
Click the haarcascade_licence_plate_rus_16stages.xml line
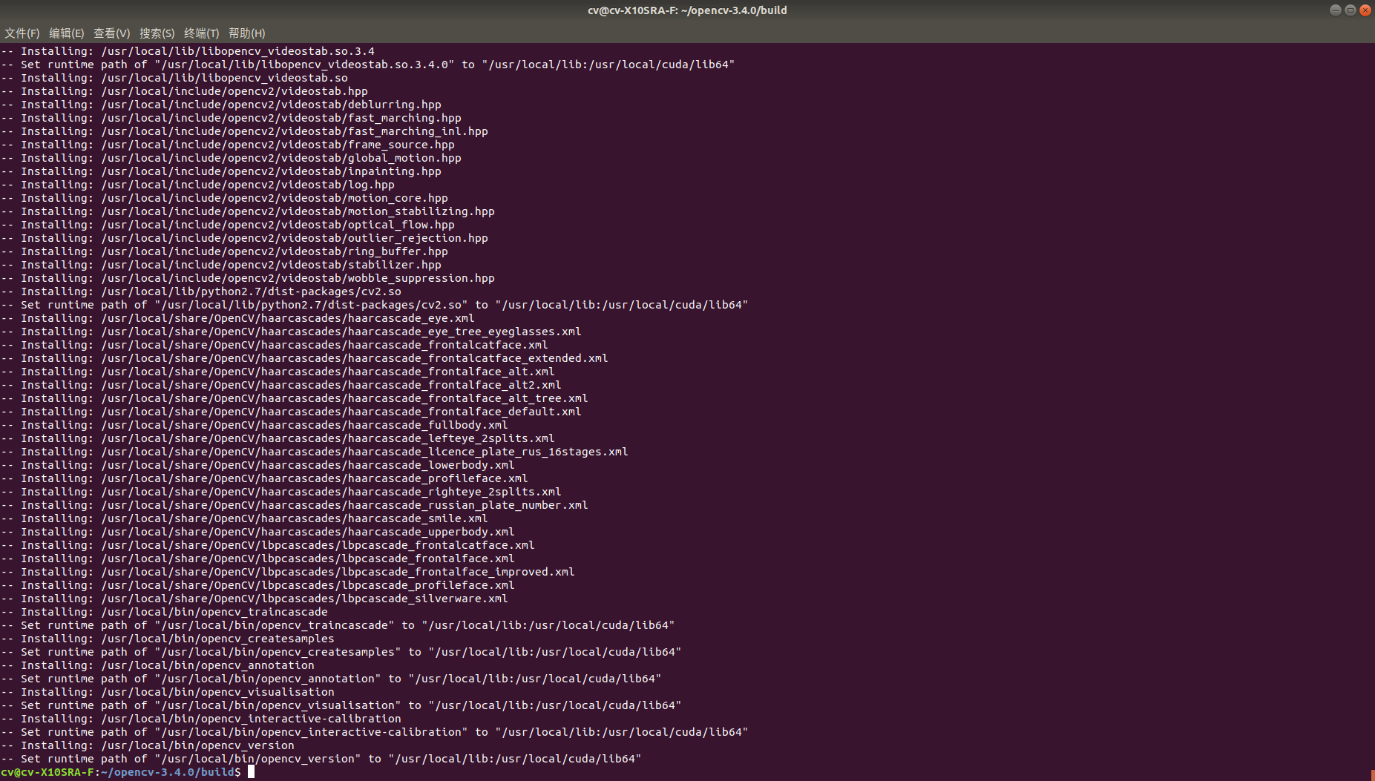(x=315, y=452)
